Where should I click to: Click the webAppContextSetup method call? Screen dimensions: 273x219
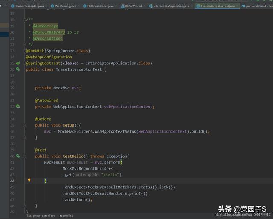pos(116,131)
